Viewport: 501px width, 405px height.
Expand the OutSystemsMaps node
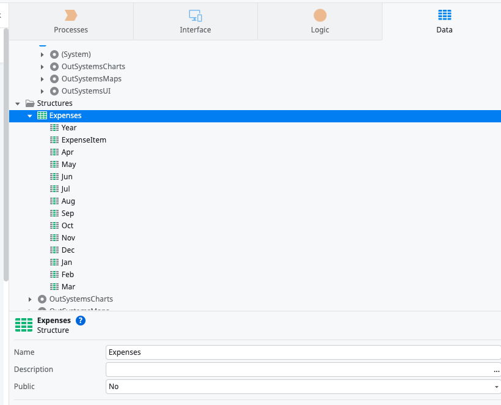tap(42, 79)
